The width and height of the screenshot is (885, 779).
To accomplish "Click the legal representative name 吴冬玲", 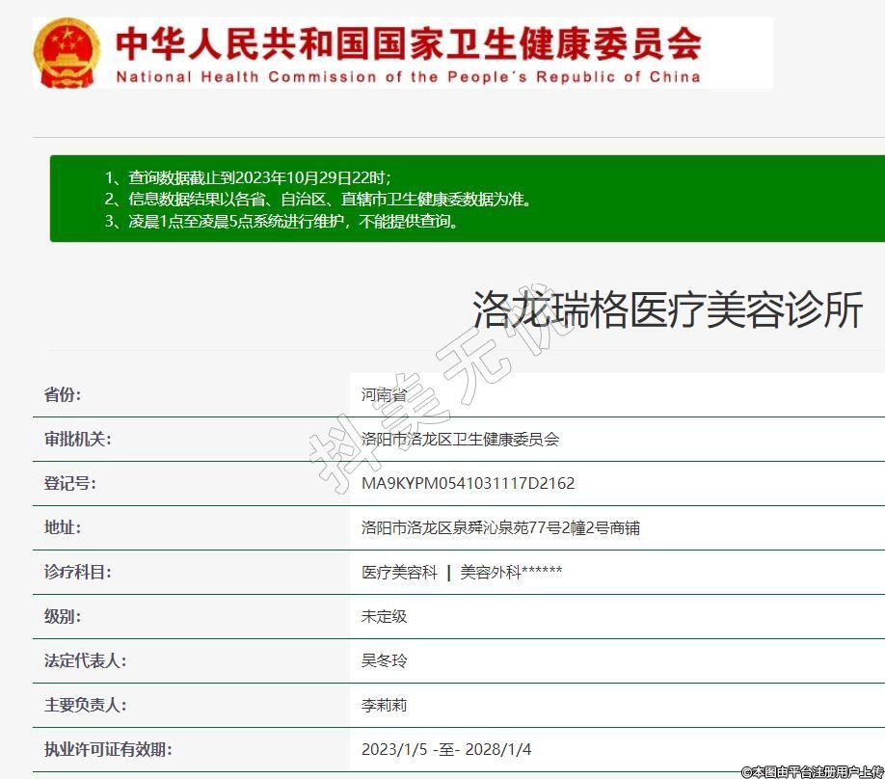I will pos(384,660).
